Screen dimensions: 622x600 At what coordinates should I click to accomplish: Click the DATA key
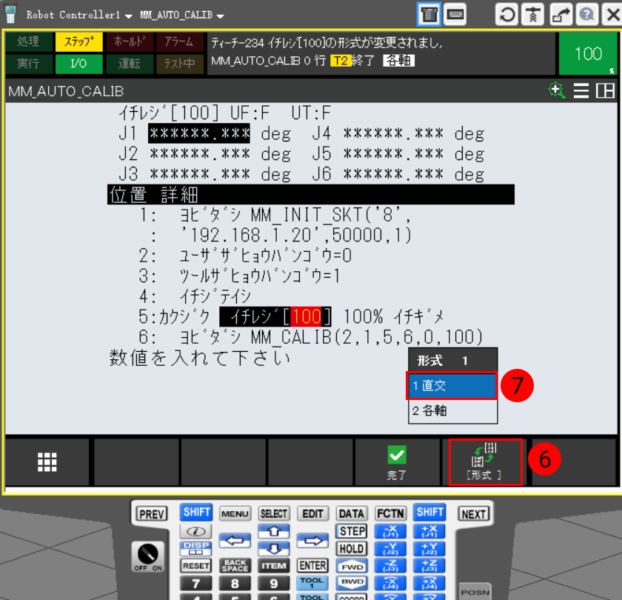352,514
